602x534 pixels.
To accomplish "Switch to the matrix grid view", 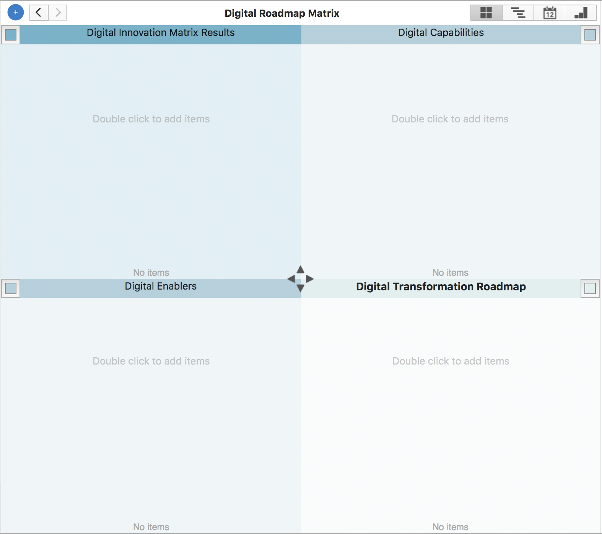I will point(486,13).
